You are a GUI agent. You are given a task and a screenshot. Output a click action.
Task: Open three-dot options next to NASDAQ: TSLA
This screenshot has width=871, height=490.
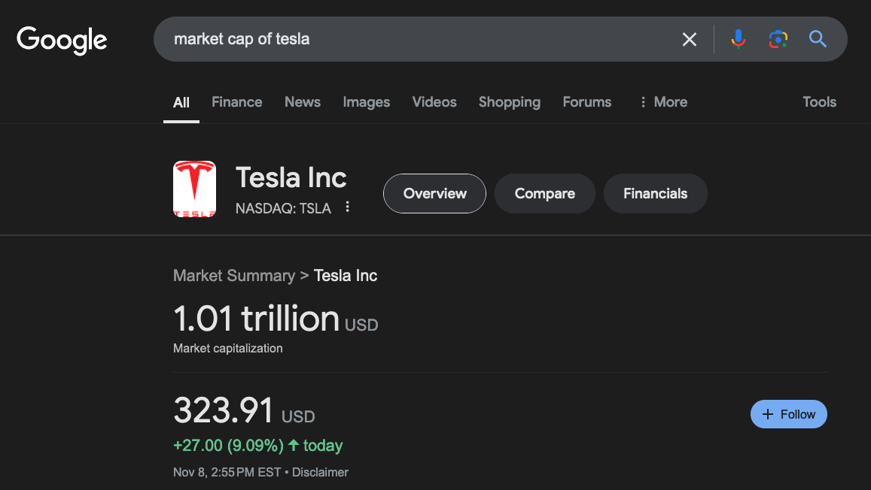(347, 207)
